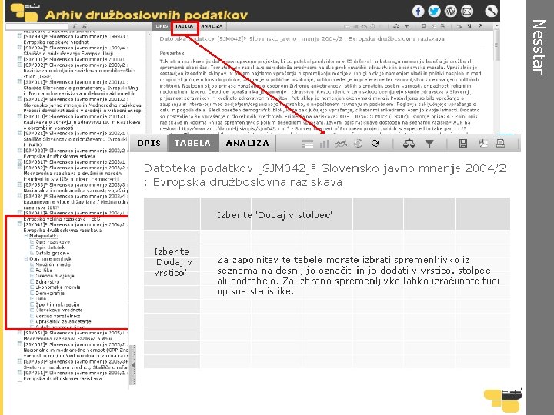Image resolution: width=554 pixels, height=415 pixels.
Task: Expand the Osebno življenje variable group
Action: coord(32,276)
